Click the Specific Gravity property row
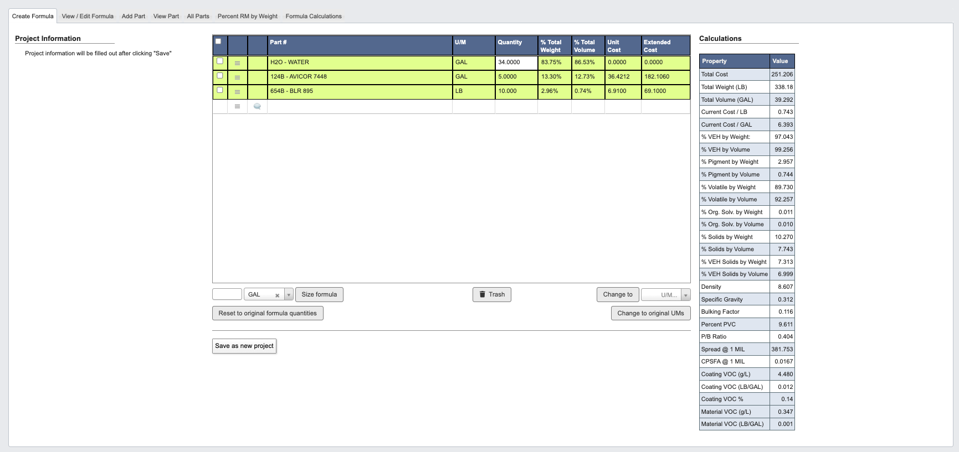 coord(747,299)
